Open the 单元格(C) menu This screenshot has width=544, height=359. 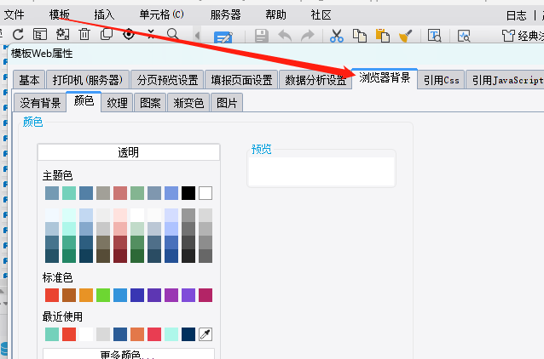(161, 14)
